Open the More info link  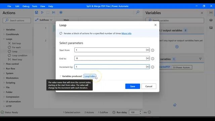pos(126,34)
